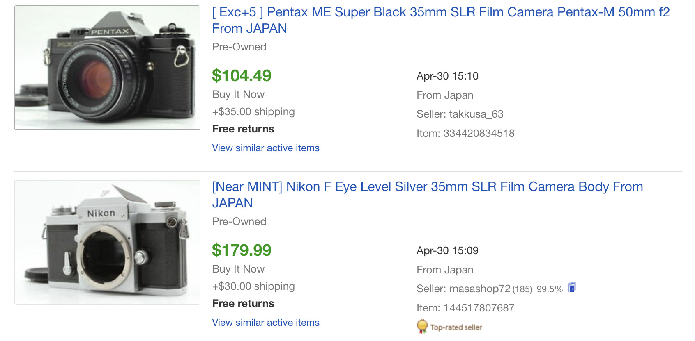Screen dimensions: 695x341
Task: Click the Apr-30 15:09 date text
Action: pyautogui.click(x=447, y=250)
